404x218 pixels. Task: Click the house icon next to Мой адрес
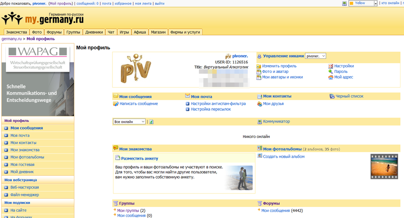(x=331, y=77)
